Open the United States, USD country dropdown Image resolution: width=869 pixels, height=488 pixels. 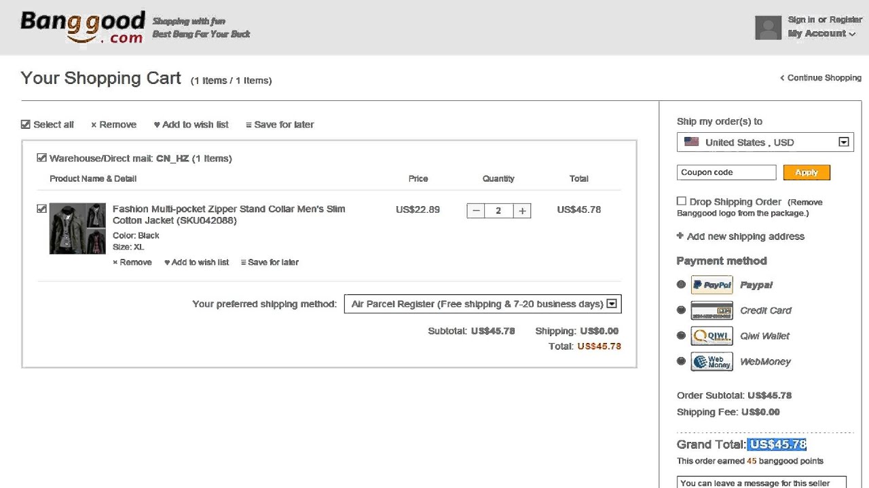765,142
